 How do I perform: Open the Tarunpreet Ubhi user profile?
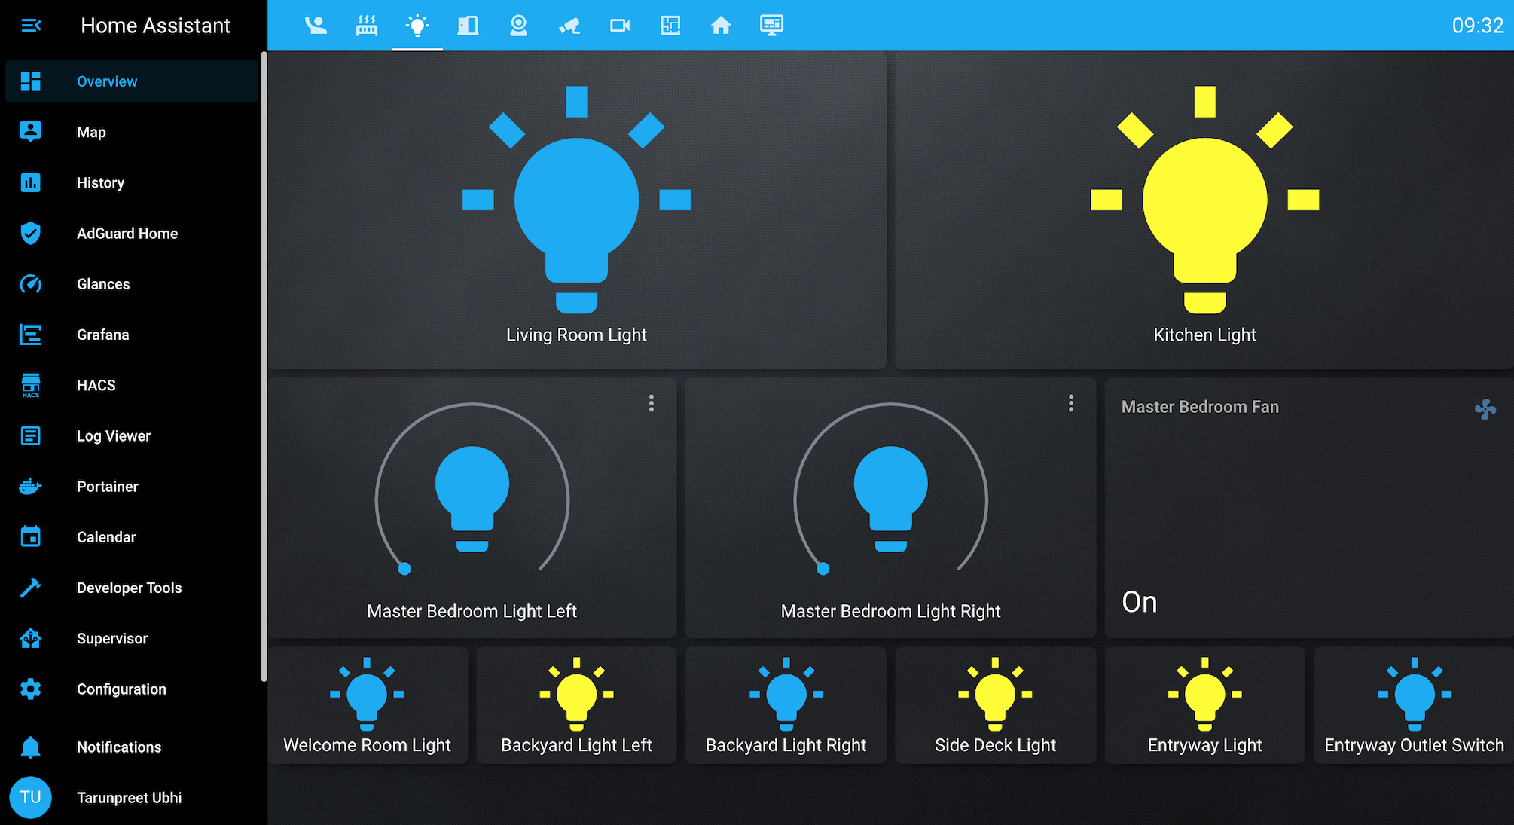tap(129, 797)
